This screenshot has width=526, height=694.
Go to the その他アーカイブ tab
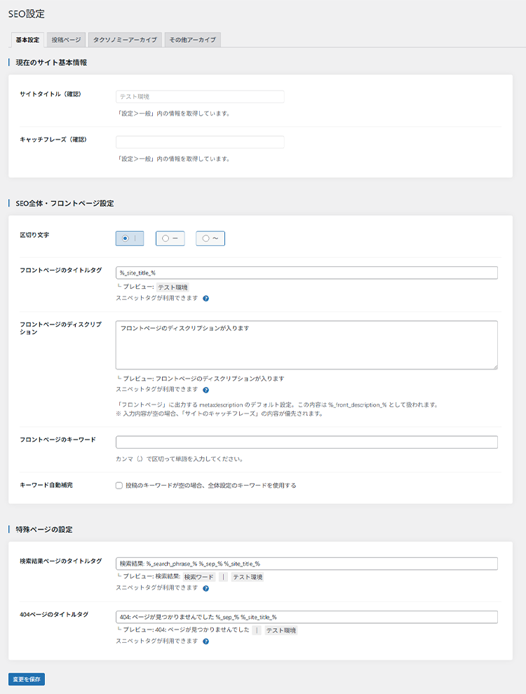pyautogui.click(x=192, y=40)
